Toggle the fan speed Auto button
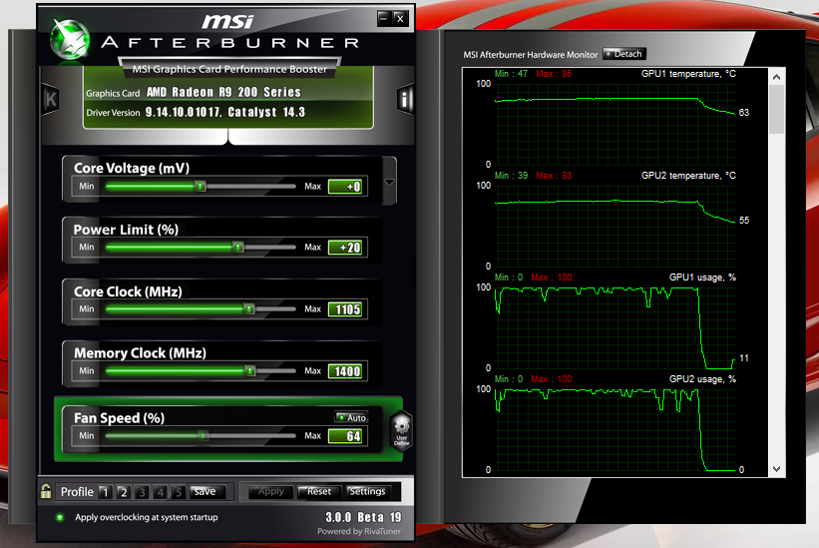Image resolution: width=819 pixels, height=548 pixels. [x=351, y=417]
